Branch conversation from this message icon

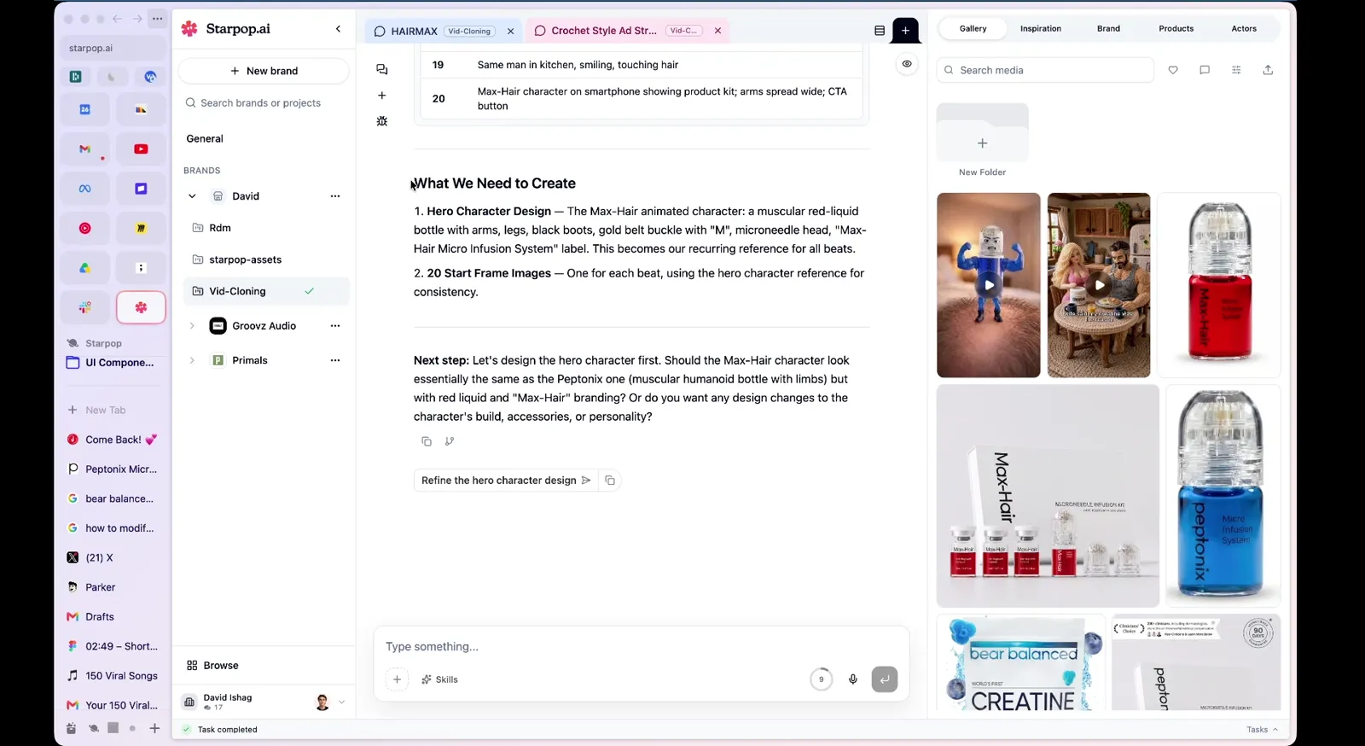[450, 441]
